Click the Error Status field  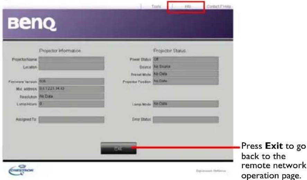click(x=186, y=119)
